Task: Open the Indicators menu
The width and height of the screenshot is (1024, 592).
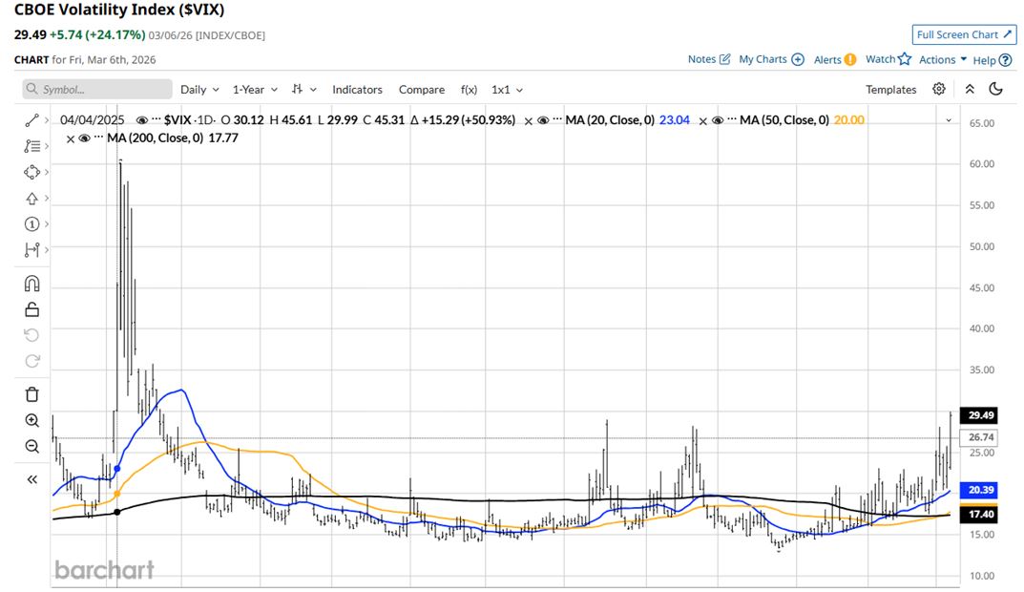Action: (x=357, y=89)
